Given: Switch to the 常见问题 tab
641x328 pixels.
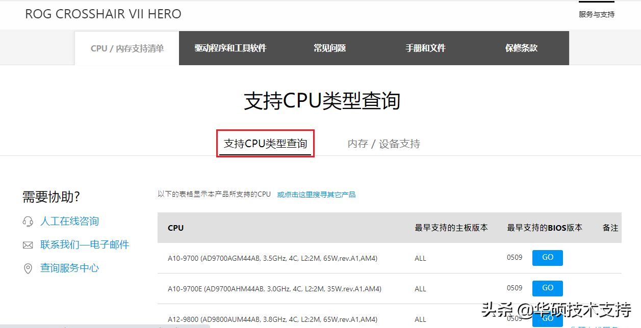Looking at the screenshot, I should click(329, 48).
